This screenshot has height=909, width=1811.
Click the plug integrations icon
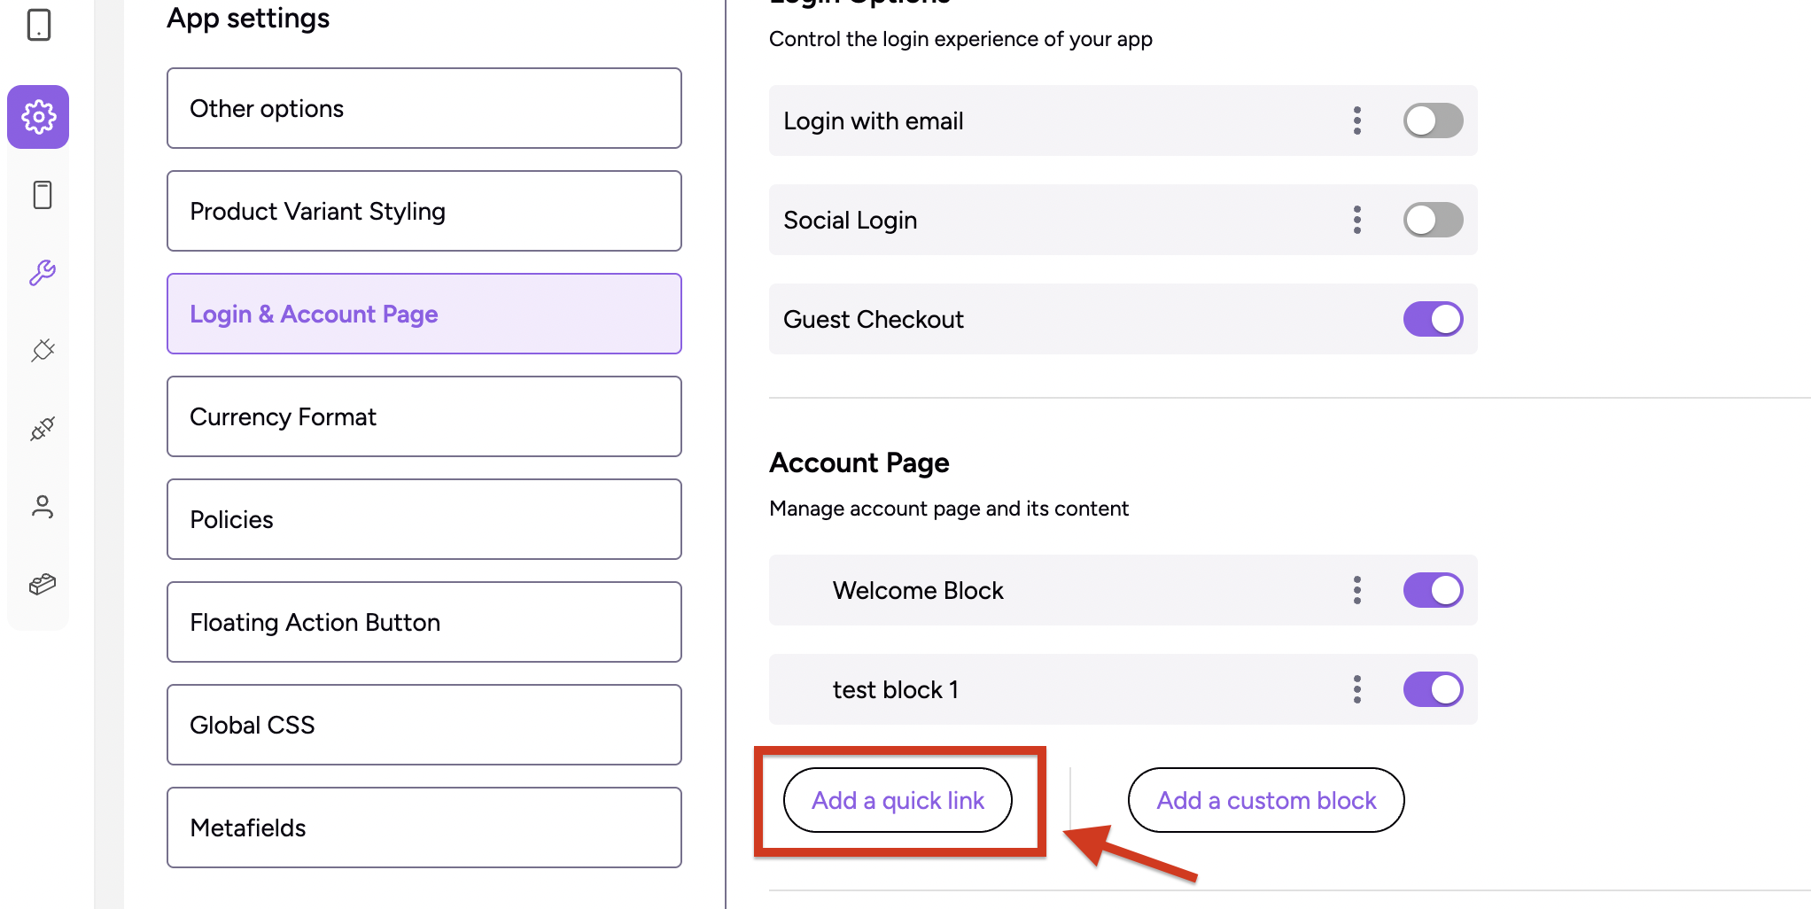point(43,350)
